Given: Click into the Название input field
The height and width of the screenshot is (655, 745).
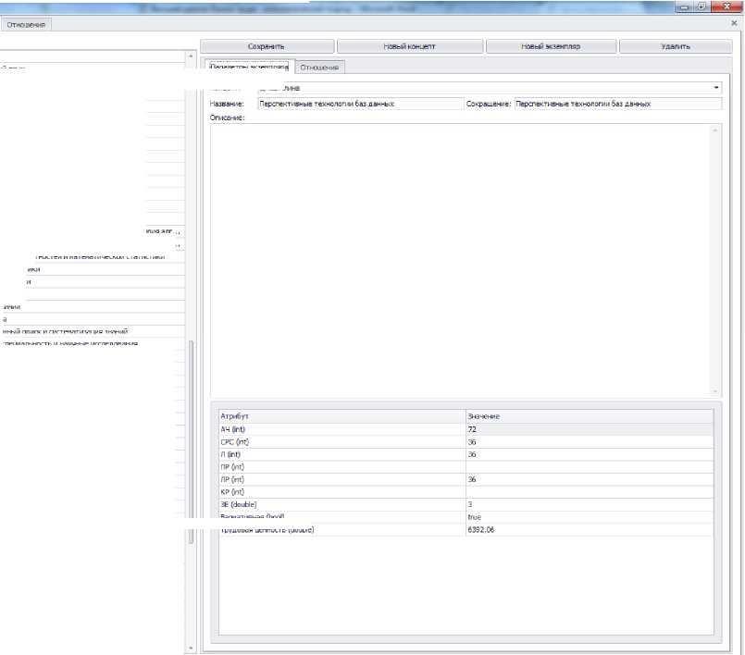Looking at the screenshot, I should pyautogui.click(x=361, y=104).
